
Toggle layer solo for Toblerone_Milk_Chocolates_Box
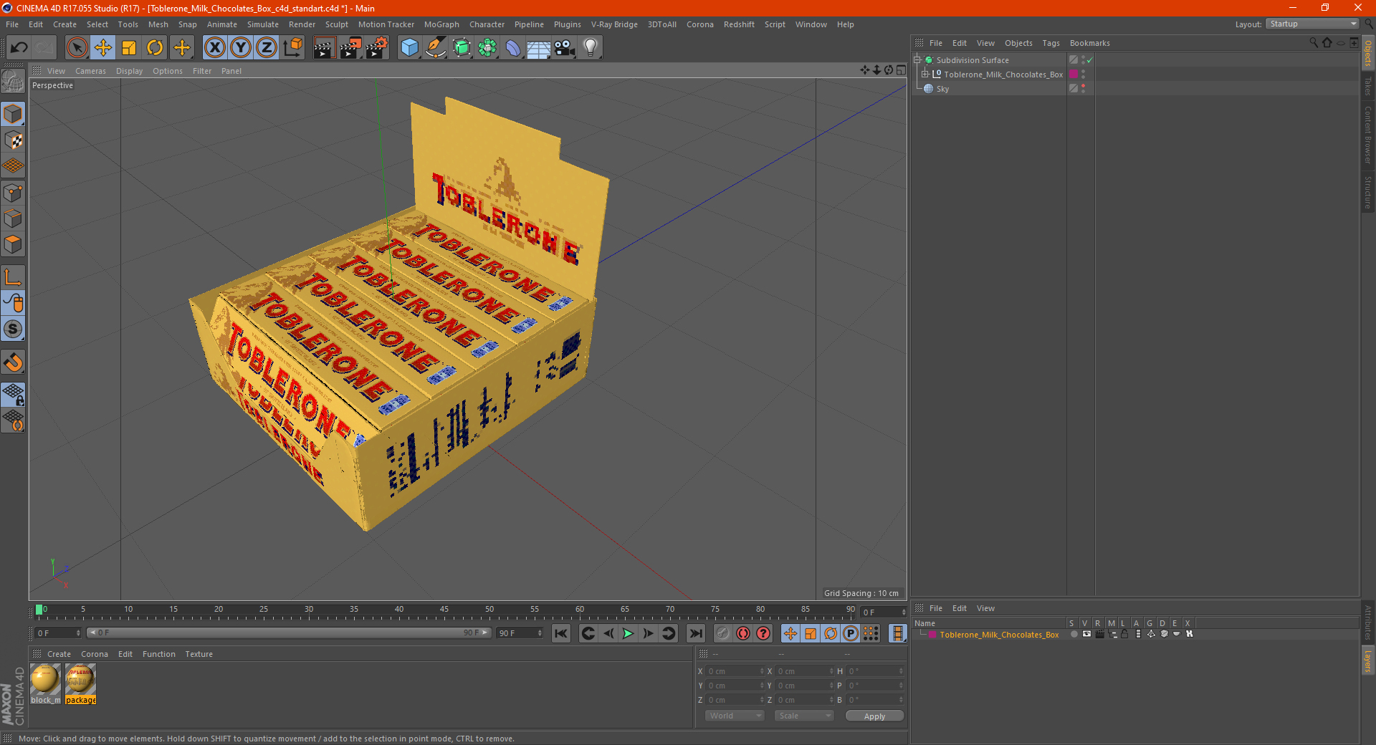[1074, 634]
